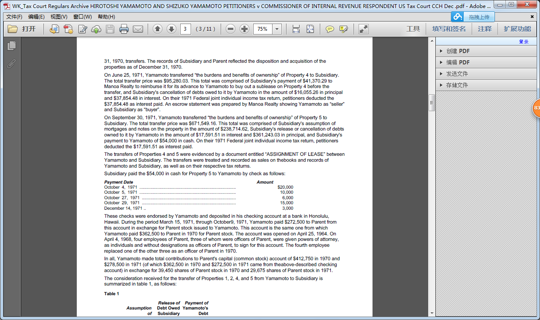540x320 pixels.
Task: Open the 填写和签名 pane
Action: click(x=449, y=29)
